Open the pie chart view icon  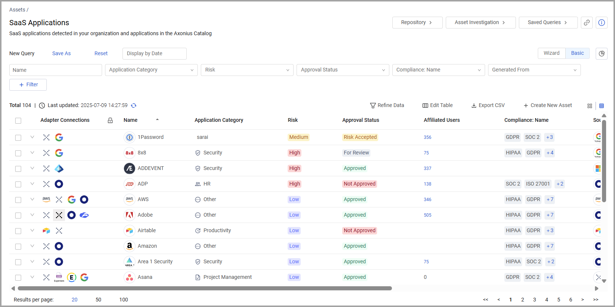point(602,54)
